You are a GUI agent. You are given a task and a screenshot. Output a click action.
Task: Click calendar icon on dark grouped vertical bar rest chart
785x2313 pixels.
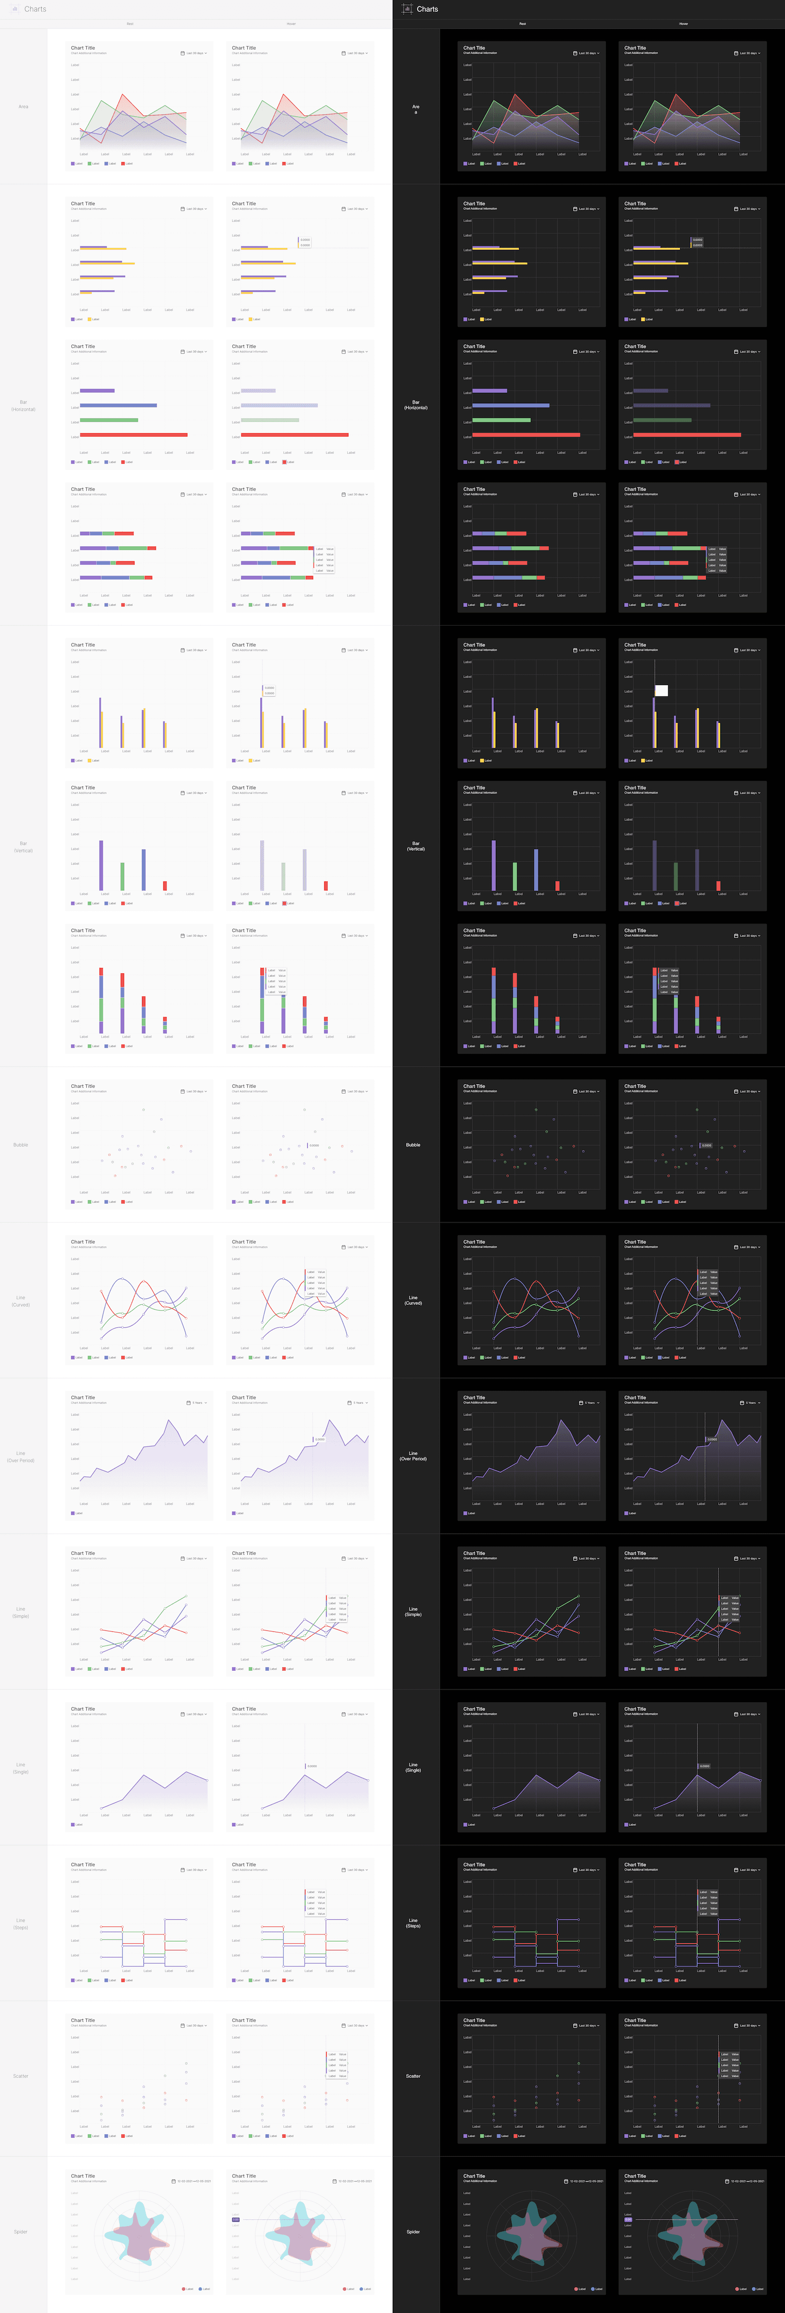(575, 650)
